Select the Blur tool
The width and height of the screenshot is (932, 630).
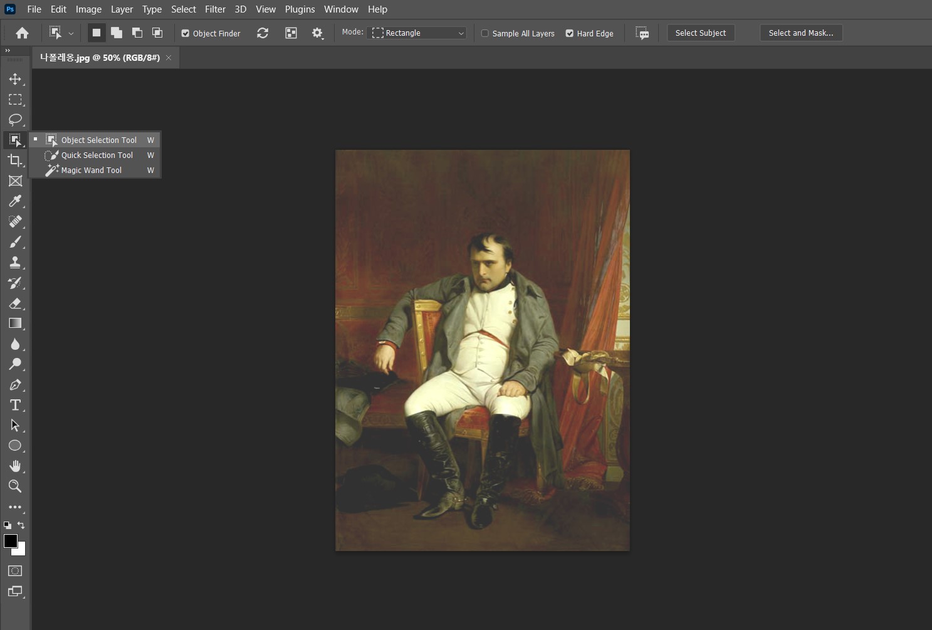(15, 344)
